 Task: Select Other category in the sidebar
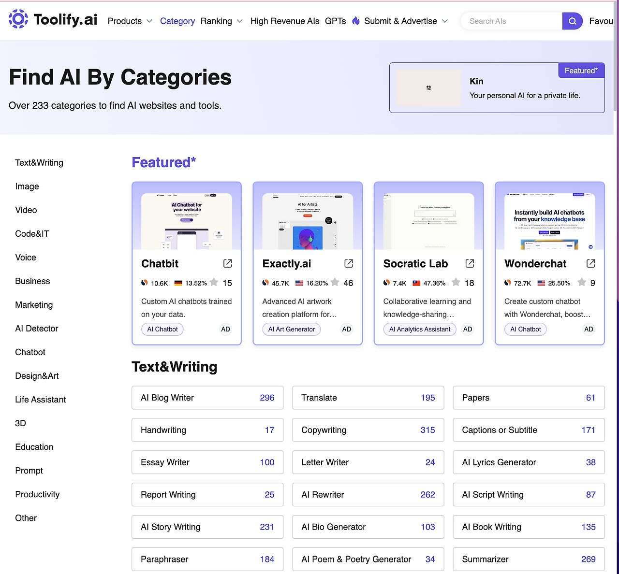click(26, 517)
